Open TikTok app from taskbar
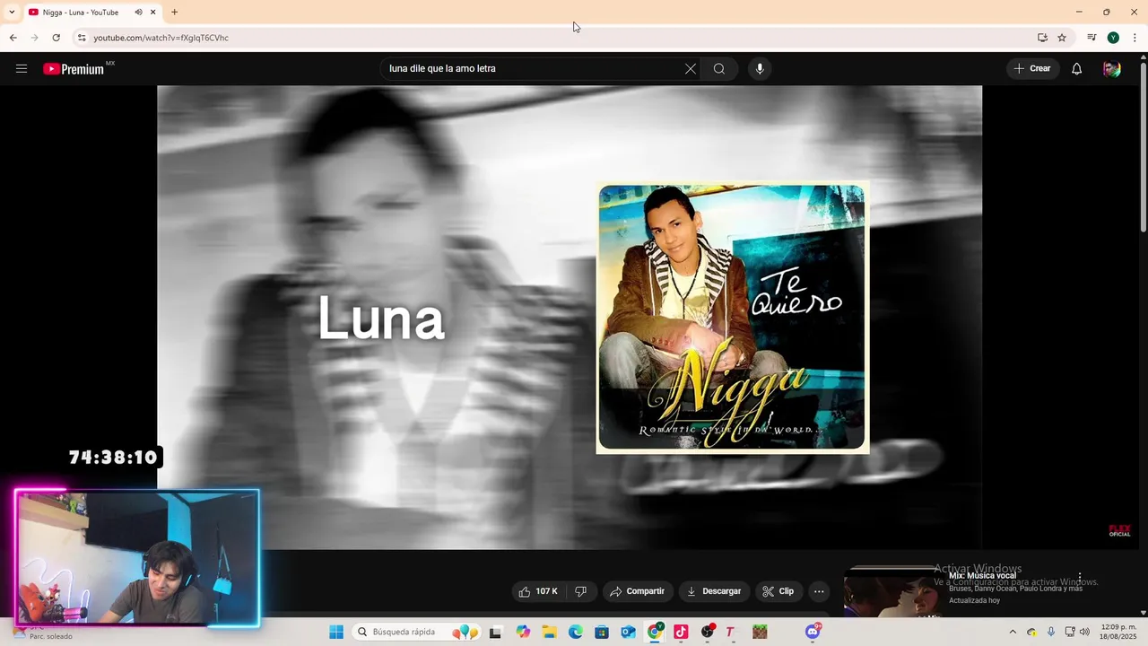The image size is (1148, 646). (x=681, y=632)
